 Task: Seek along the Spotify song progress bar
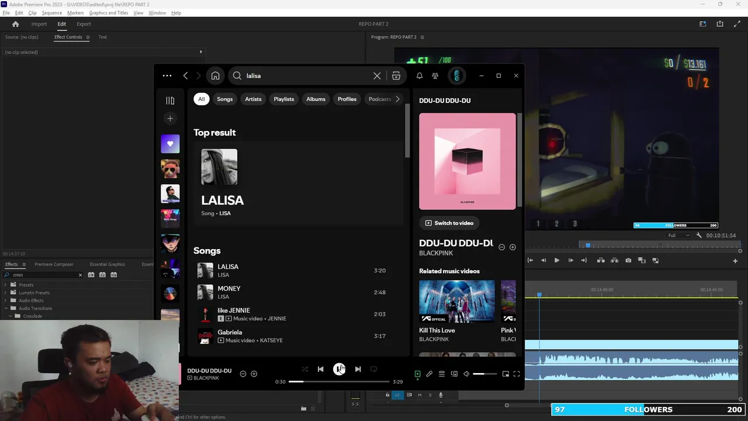click(x=339, y=381)
